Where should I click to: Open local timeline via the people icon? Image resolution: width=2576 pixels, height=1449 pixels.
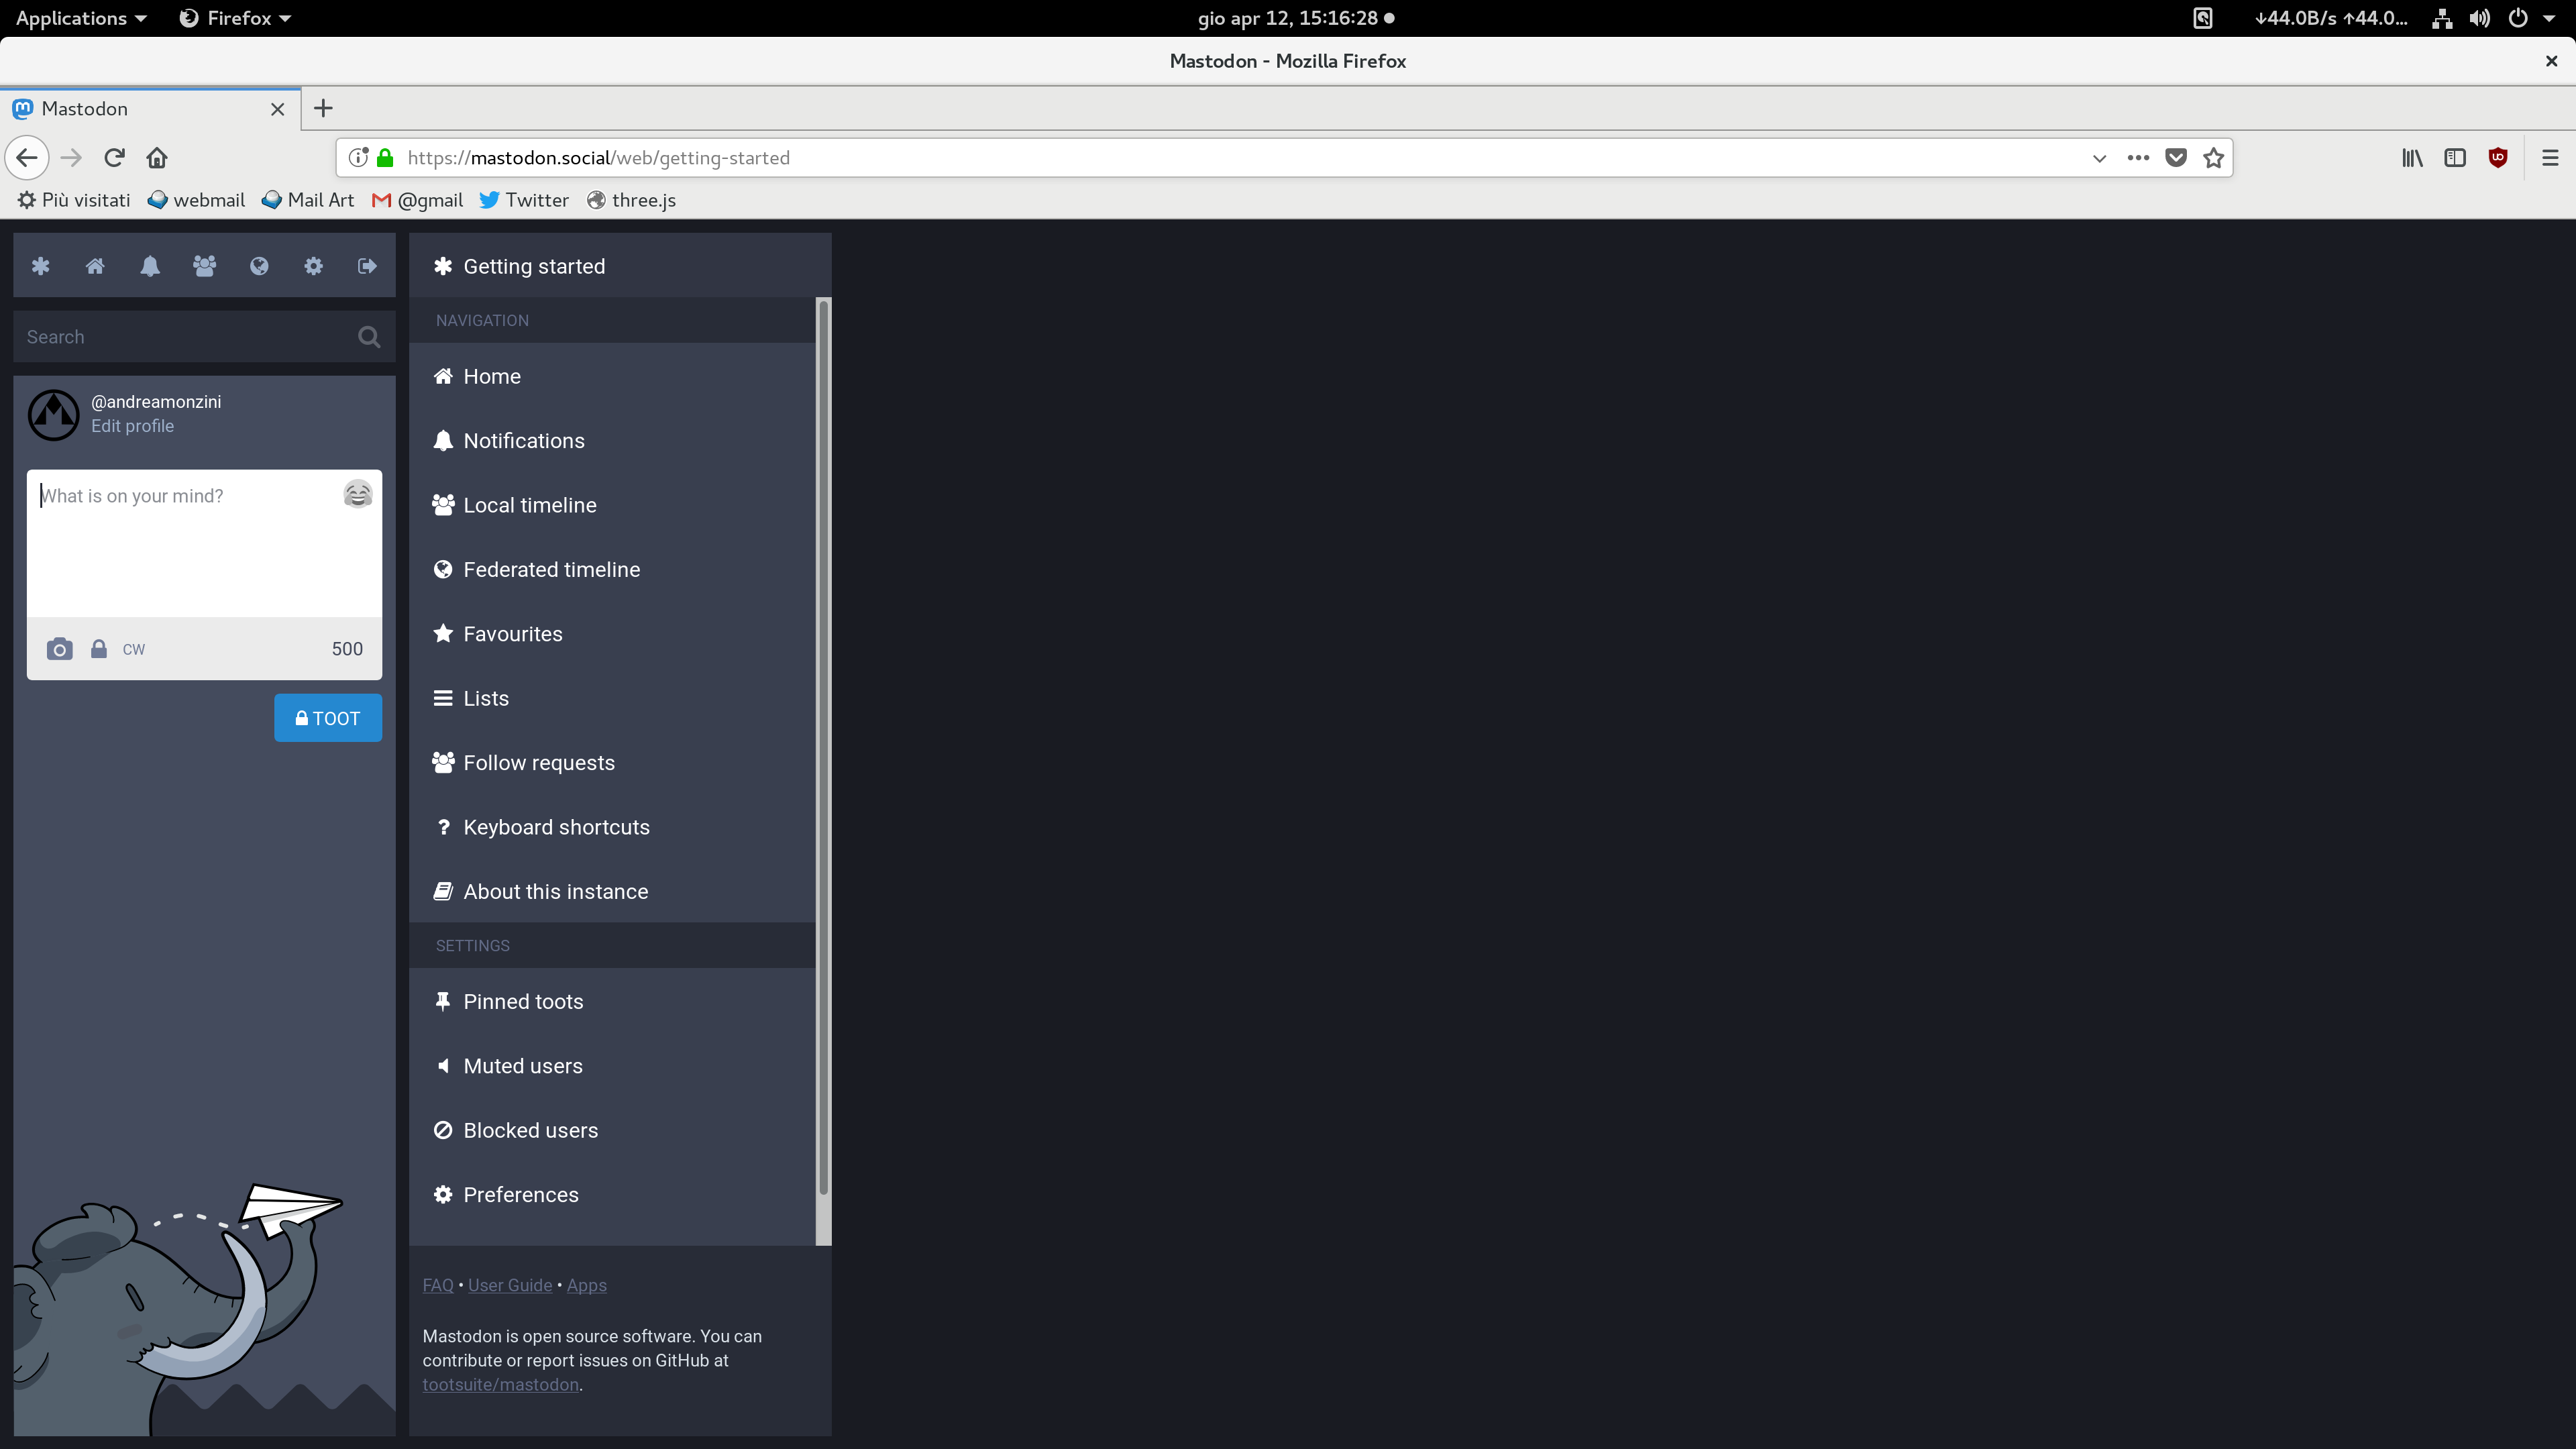(204, 266)
